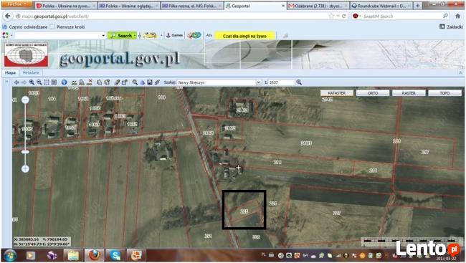Click the zoom in magnifier tool
This screenshot has width=466, height=263.
[x=32, y=82]
